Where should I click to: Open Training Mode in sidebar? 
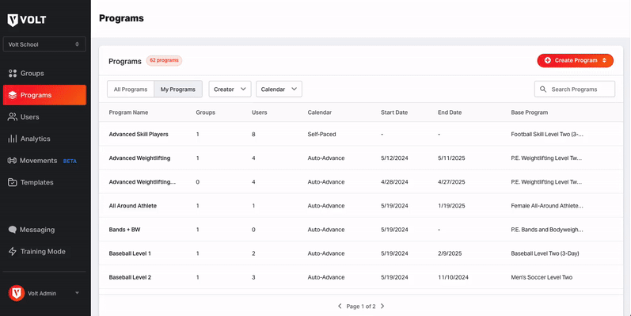pos(44,252)
